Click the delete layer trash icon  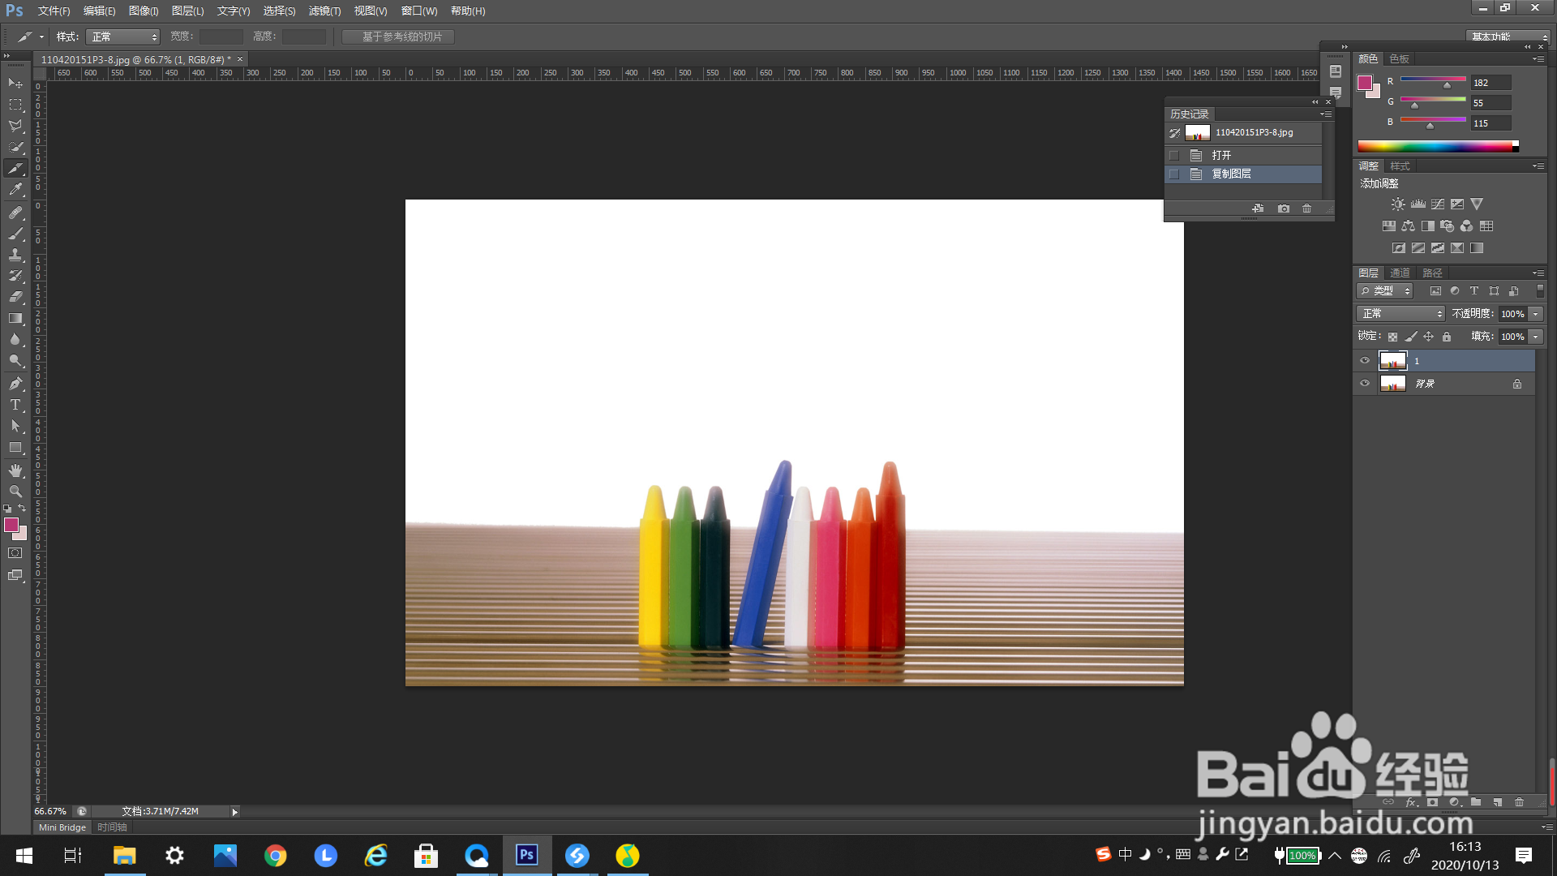click(1519, 802)
